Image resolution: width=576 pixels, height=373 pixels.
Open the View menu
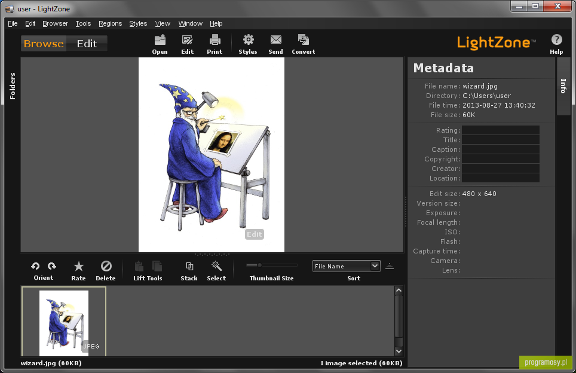tap(163, 23)
